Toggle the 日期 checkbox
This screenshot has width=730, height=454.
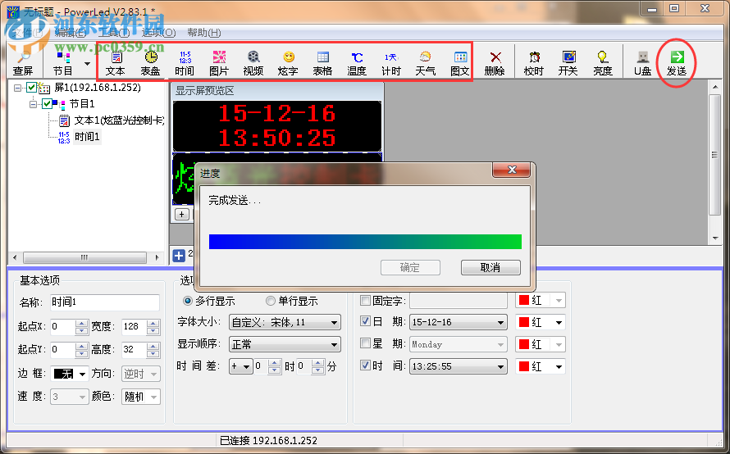pos(366,321)
